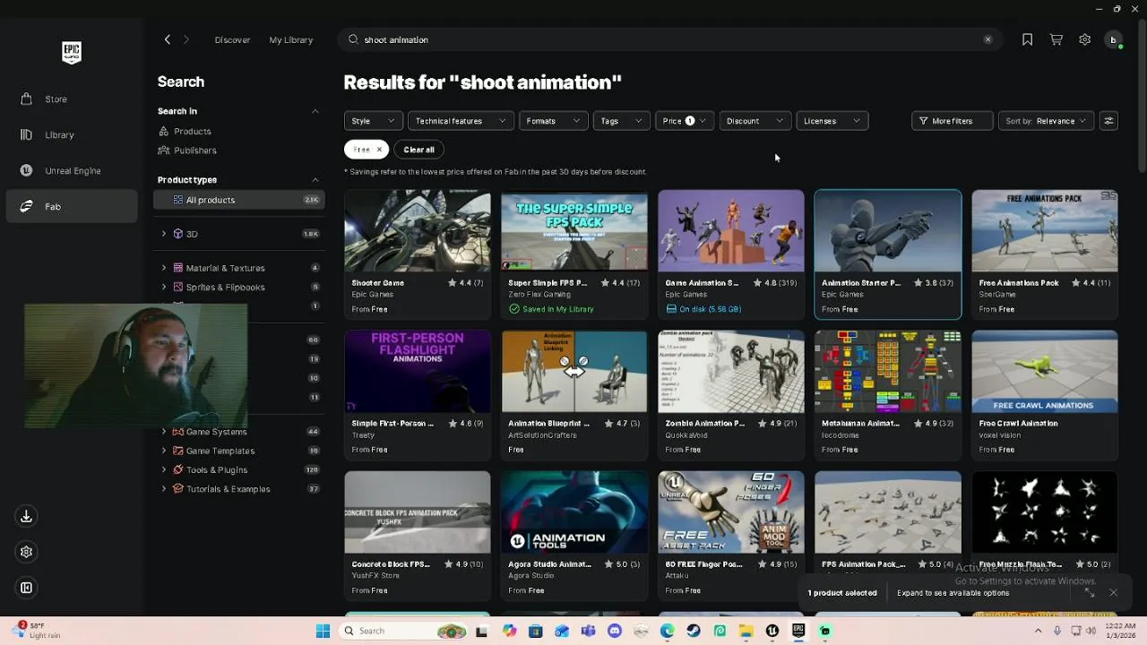Open First-Person Flashlight Animations thumbnail

(x=418, y=371)
